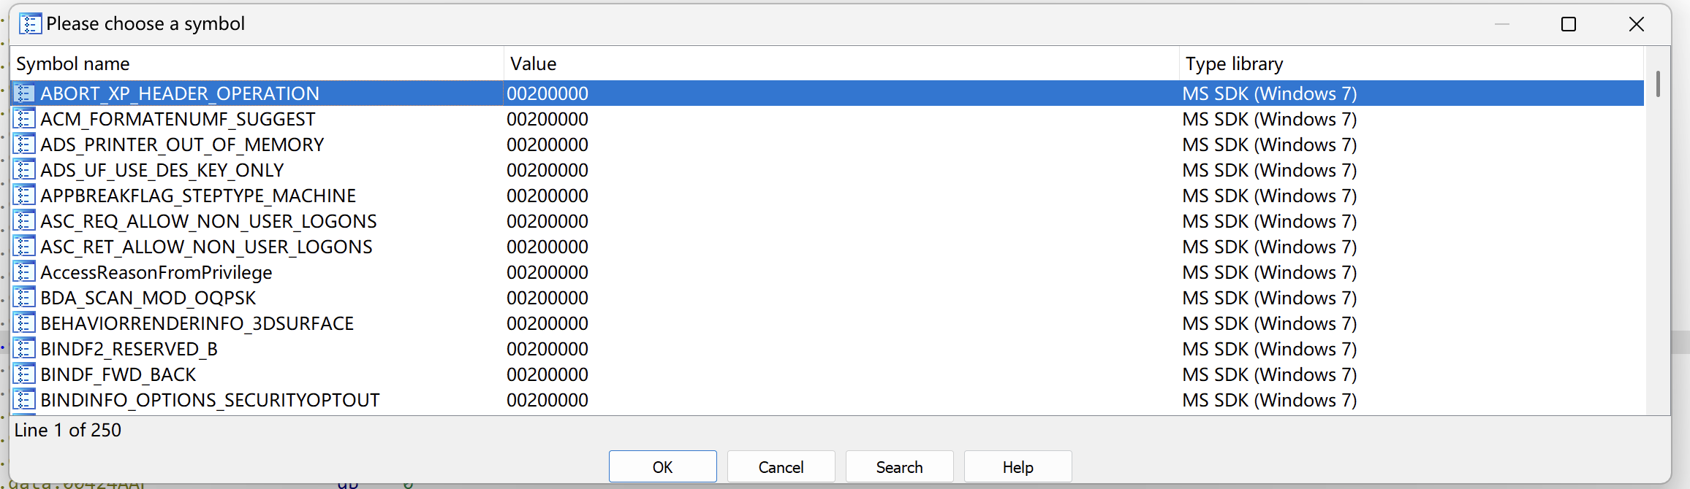Click the icon beside BDA_SCAN_MOD_OQPSK
Image resolution: width=1690 pixels, height=489 pixels.
coord(24,298)
